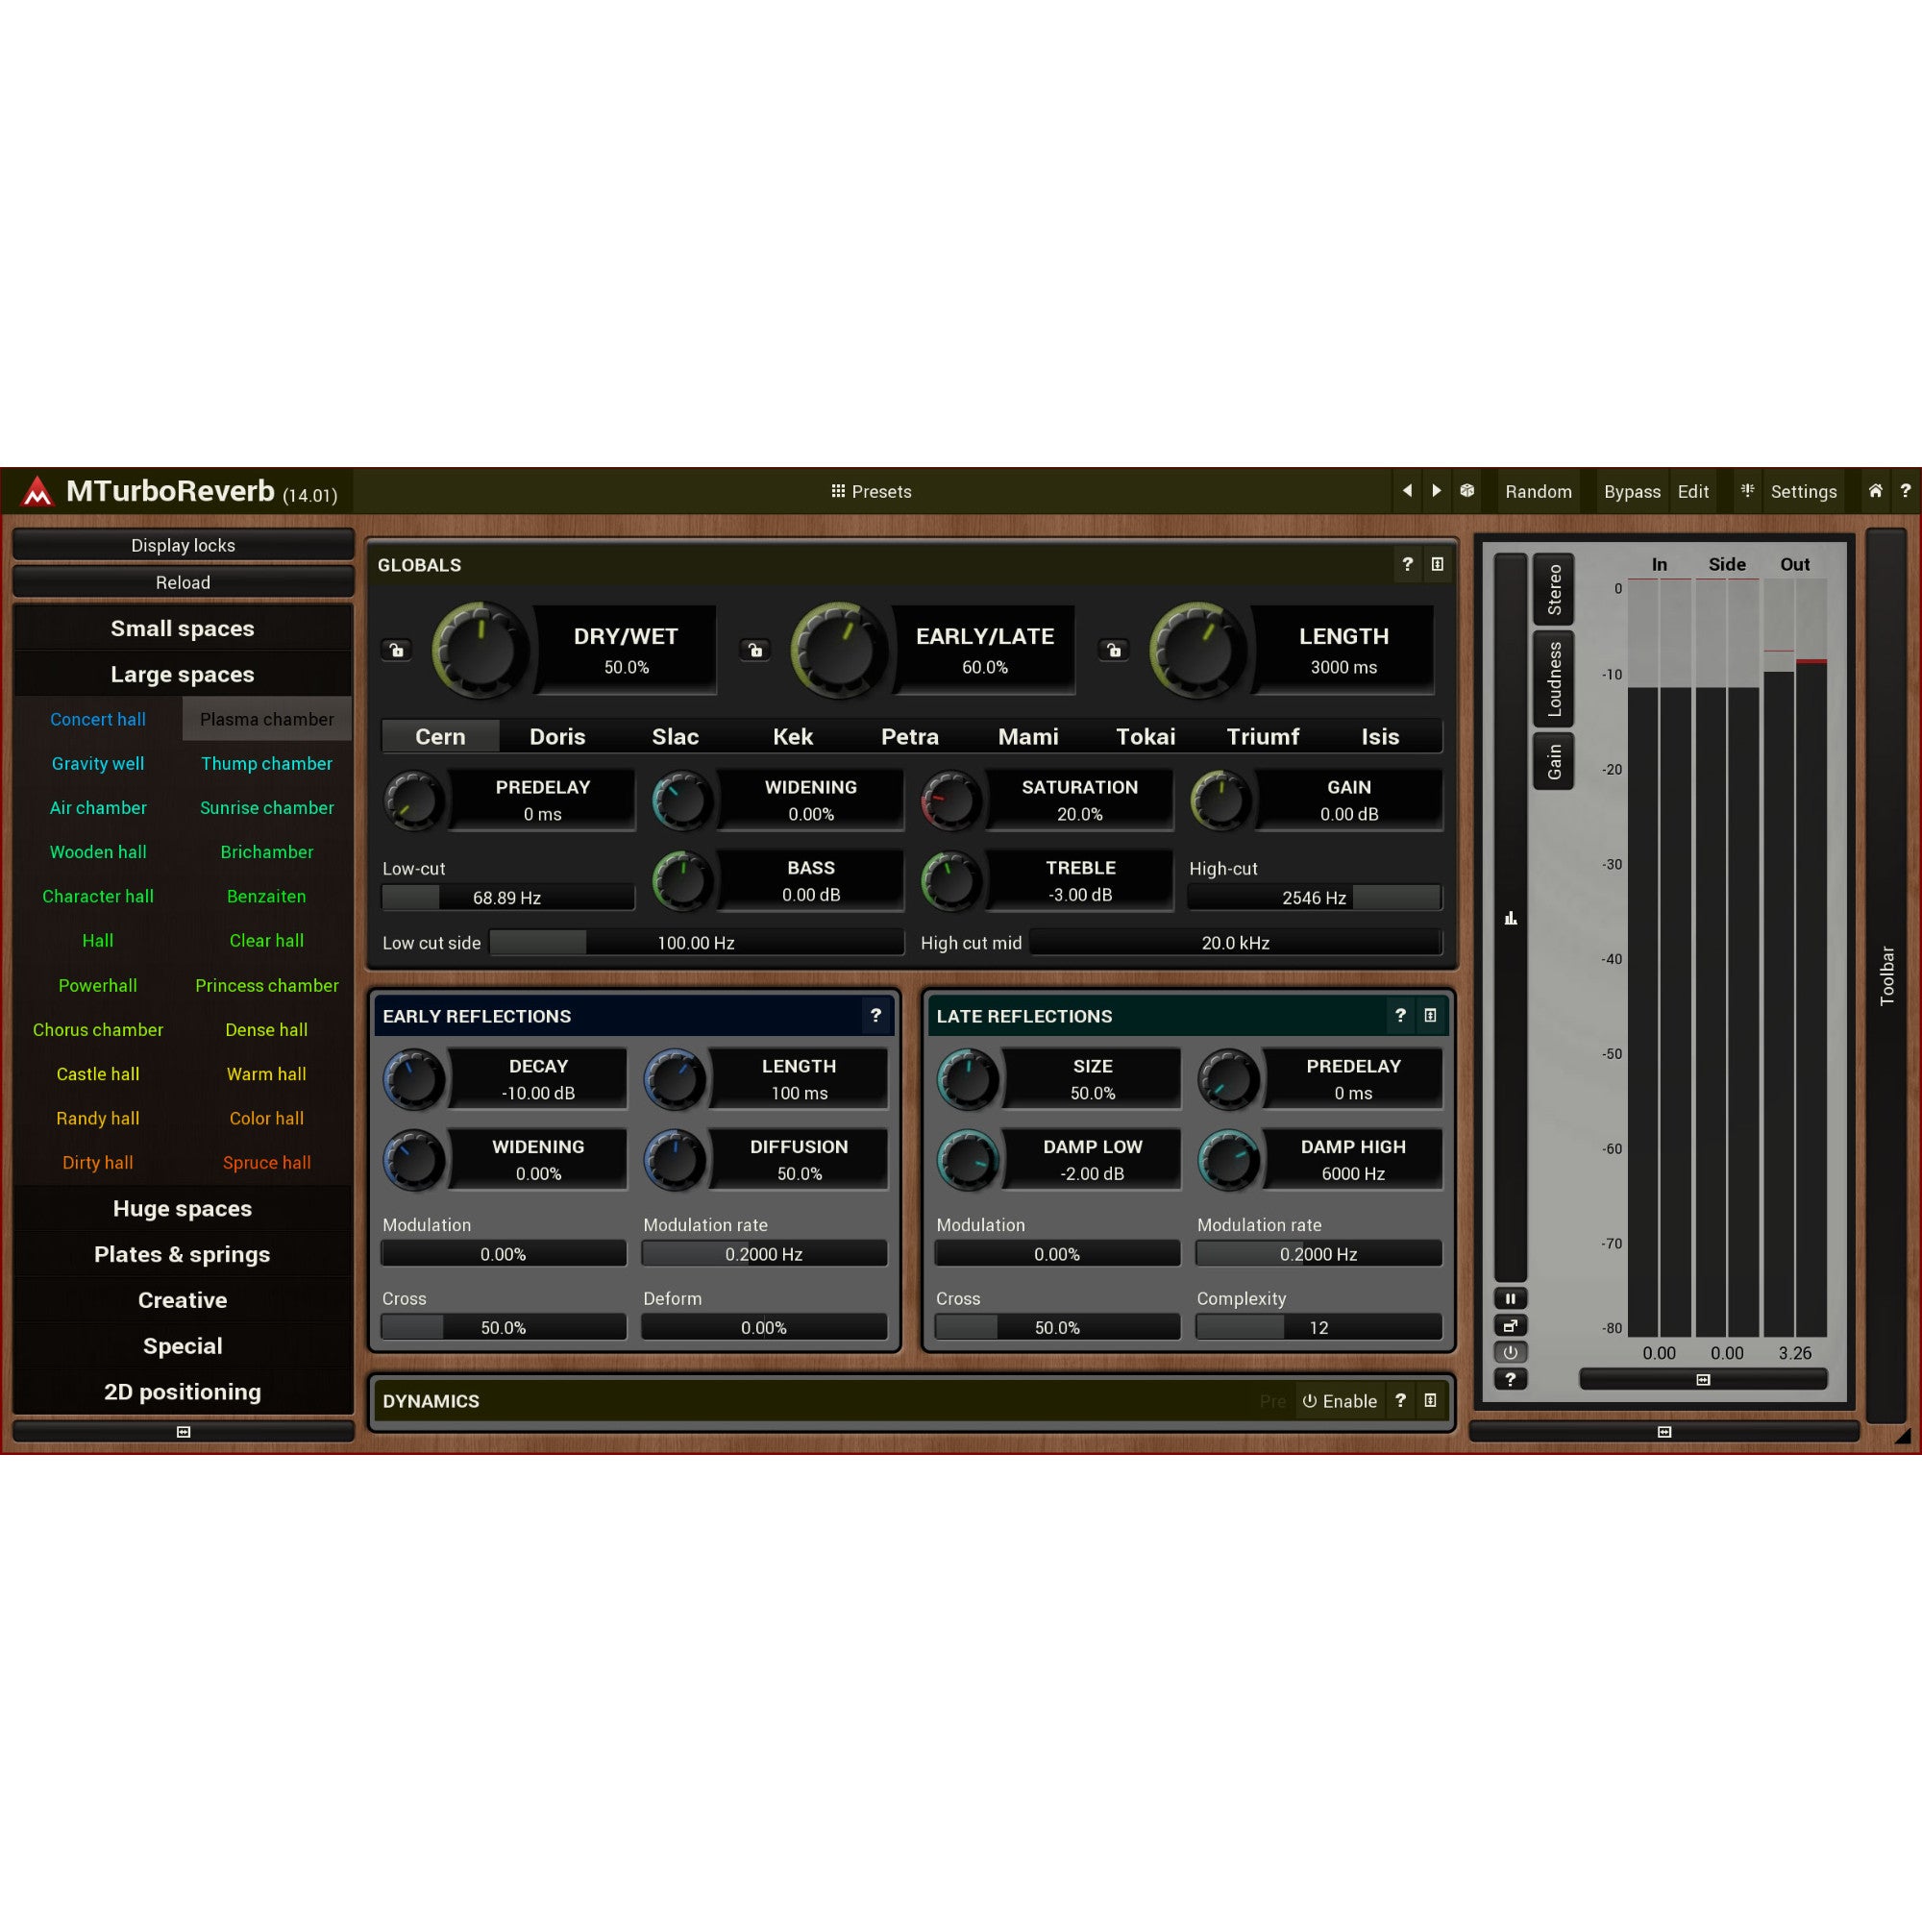Screen dimensions: 1922x1922
Task: Toggle the meter power button
Action: (1510, 1352)
